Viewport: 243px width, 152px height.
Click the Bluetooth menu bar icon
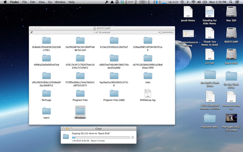click(188, 2)
